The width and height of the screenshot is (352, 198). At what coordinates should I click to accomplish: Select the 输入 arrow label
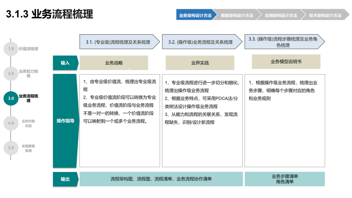[x=66, y=63]
